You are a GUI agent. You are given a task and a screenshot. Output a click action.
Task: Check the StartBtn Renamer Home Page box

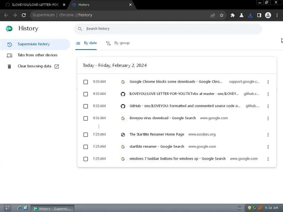(86, 135)
